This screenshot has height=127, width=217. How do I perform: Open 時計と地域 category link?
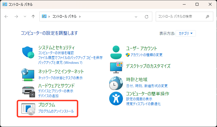[x=137, y=79]
